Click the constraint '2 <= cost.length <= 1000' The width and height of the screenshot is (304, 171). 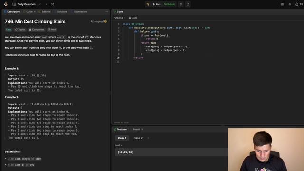[x=24, y=159]
